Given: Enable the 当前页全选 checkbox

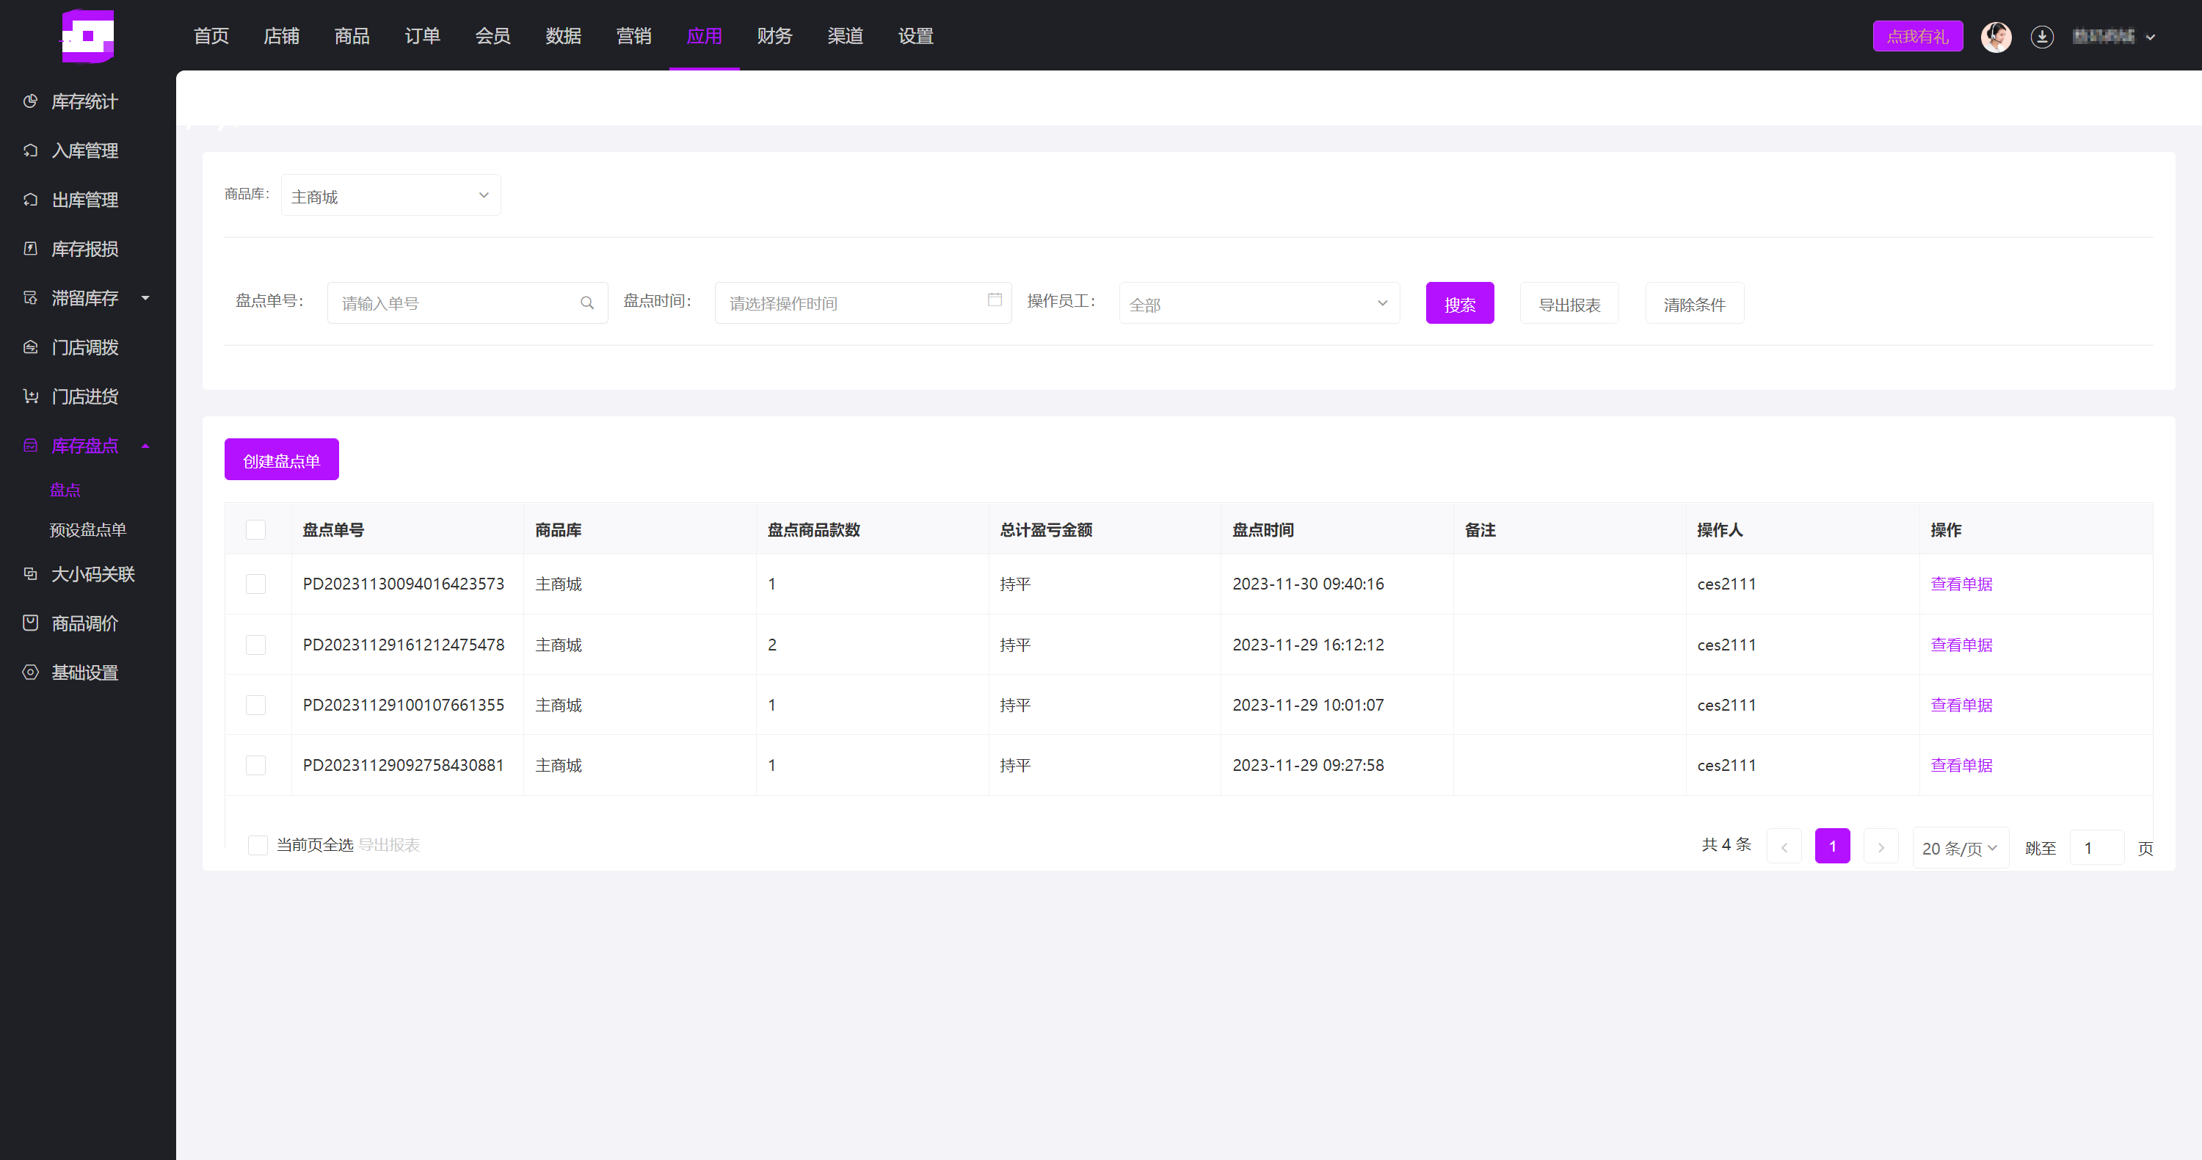Looking at the screenshot, I should (258, 846).
